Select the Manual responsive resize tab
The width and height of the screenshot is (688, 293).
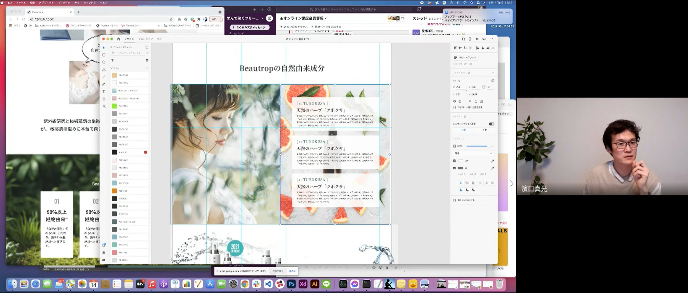[485, 130]
